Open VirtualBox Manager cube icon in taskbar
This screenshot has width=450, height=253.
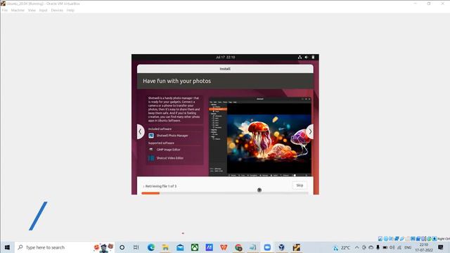point(281,247)
